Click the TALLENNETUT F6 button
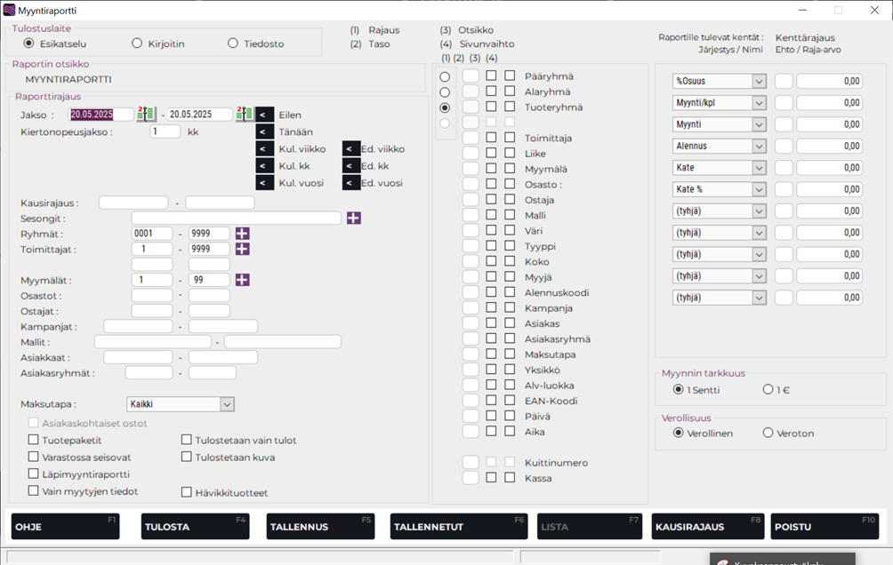The width and height of the screenshot is (893, 565). tap(458, 526)
